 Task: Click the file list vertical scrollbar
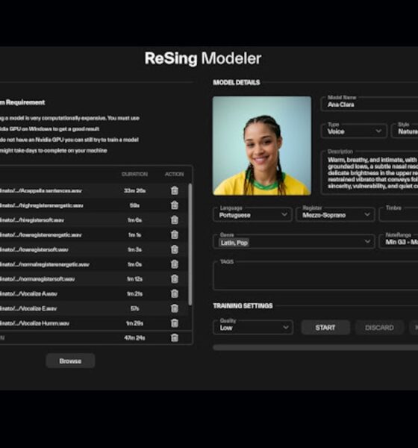[x=190, y=244]
